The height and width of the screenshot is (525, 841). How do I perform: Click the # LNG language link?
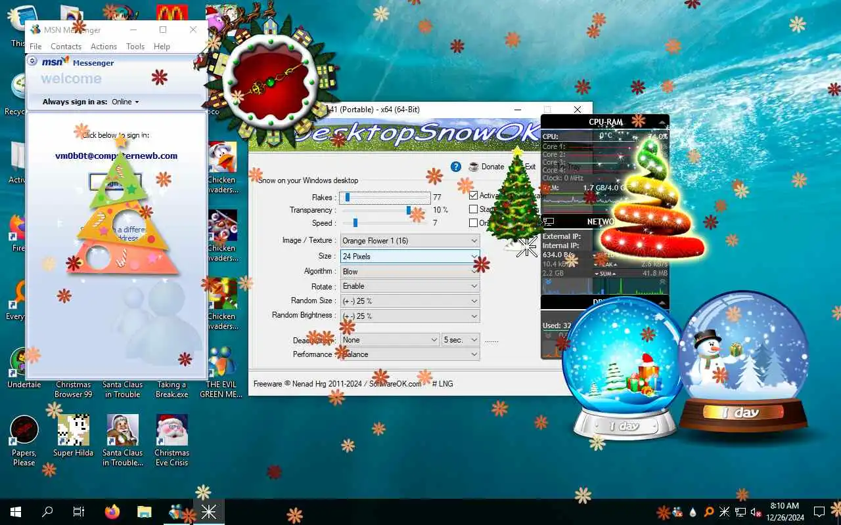[442, 383]
